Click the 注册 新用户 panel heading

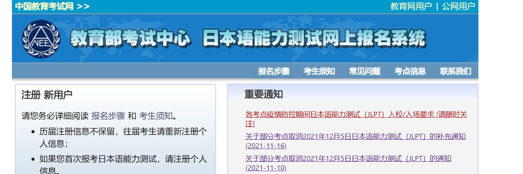[x=47, y=95]
